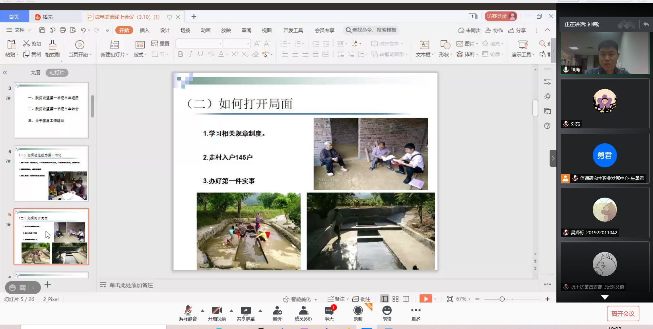Start slideshow with the orange play button
This screenshot has width=653, height=329.
[x=425, y=299]
